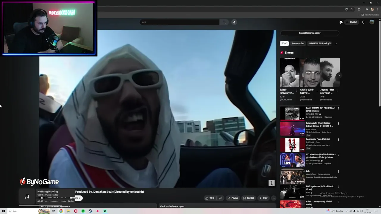381x214 pixels.
Task: Show next Shorts with arrow button
Action: [339, 75]
